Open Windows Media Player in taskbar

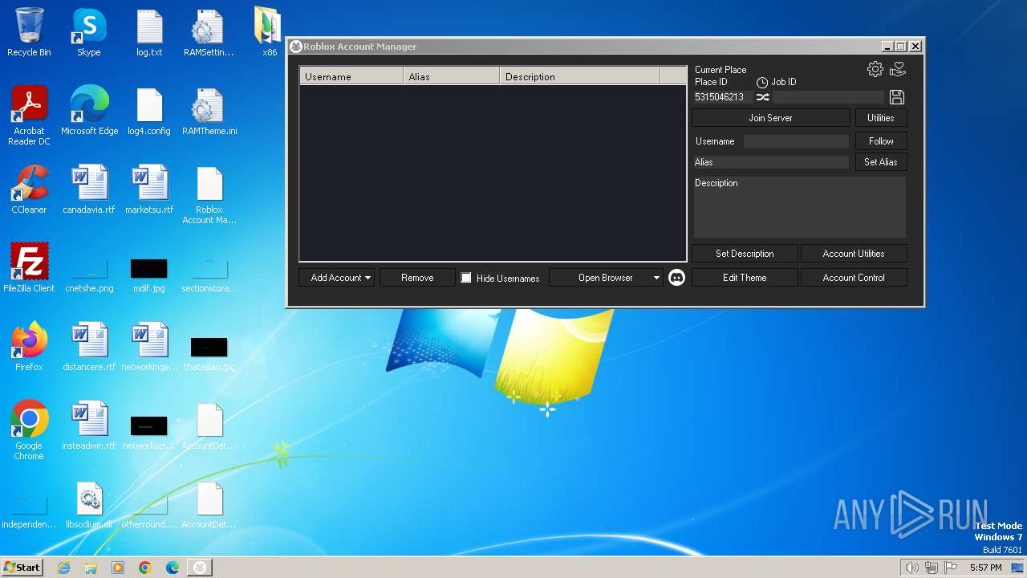(118, 568)
